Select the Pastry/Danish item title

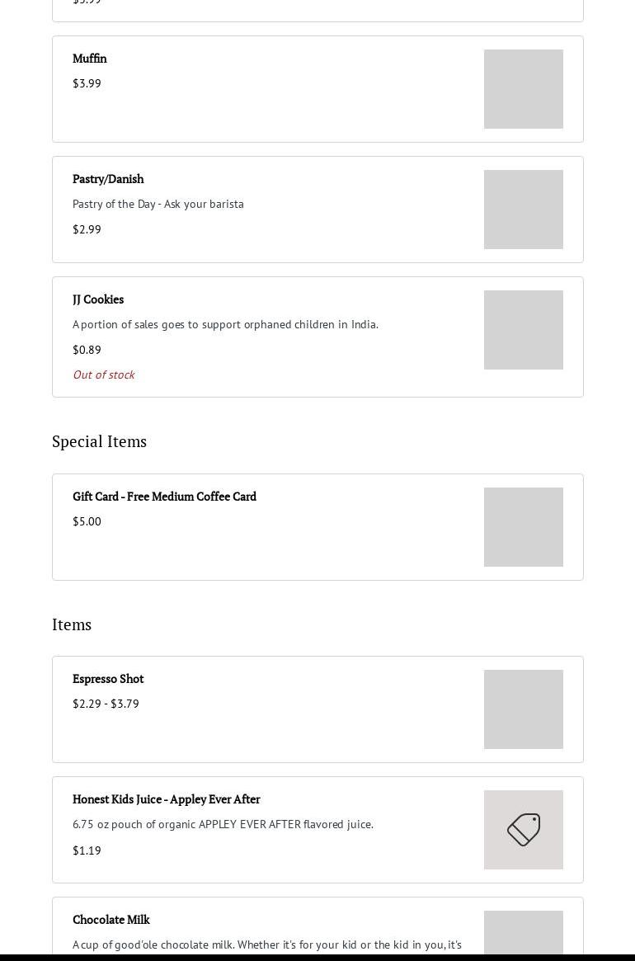tap(108, 179)
